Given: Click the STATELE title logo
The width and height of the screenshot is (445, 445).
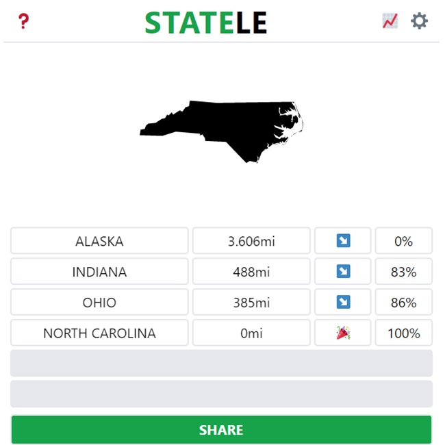Looking at the screenshot, I should pos(205,23).
